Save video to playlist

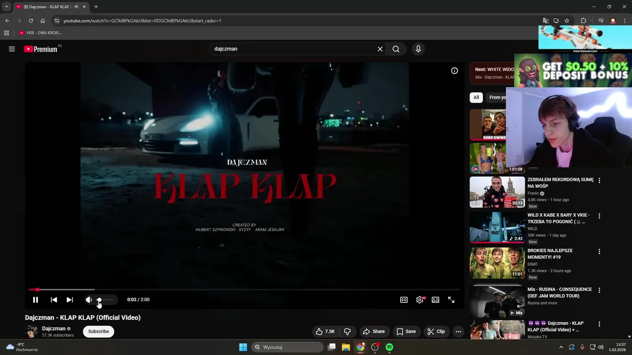click(406, 331)
